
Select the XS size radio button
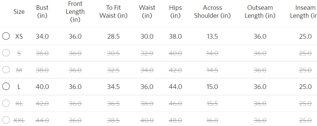pyautogui.click(x=6, y=36)
